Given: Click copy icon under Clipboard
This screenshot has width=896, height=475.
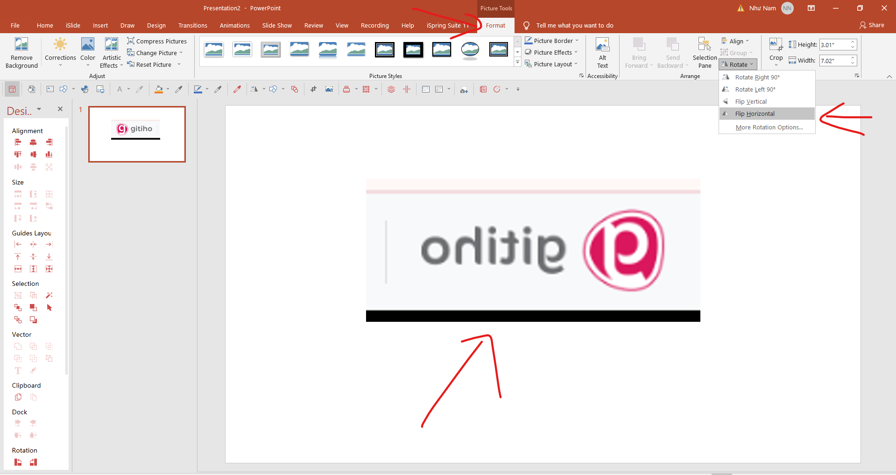Looking at the screenshot, I should tap(18, 397).
